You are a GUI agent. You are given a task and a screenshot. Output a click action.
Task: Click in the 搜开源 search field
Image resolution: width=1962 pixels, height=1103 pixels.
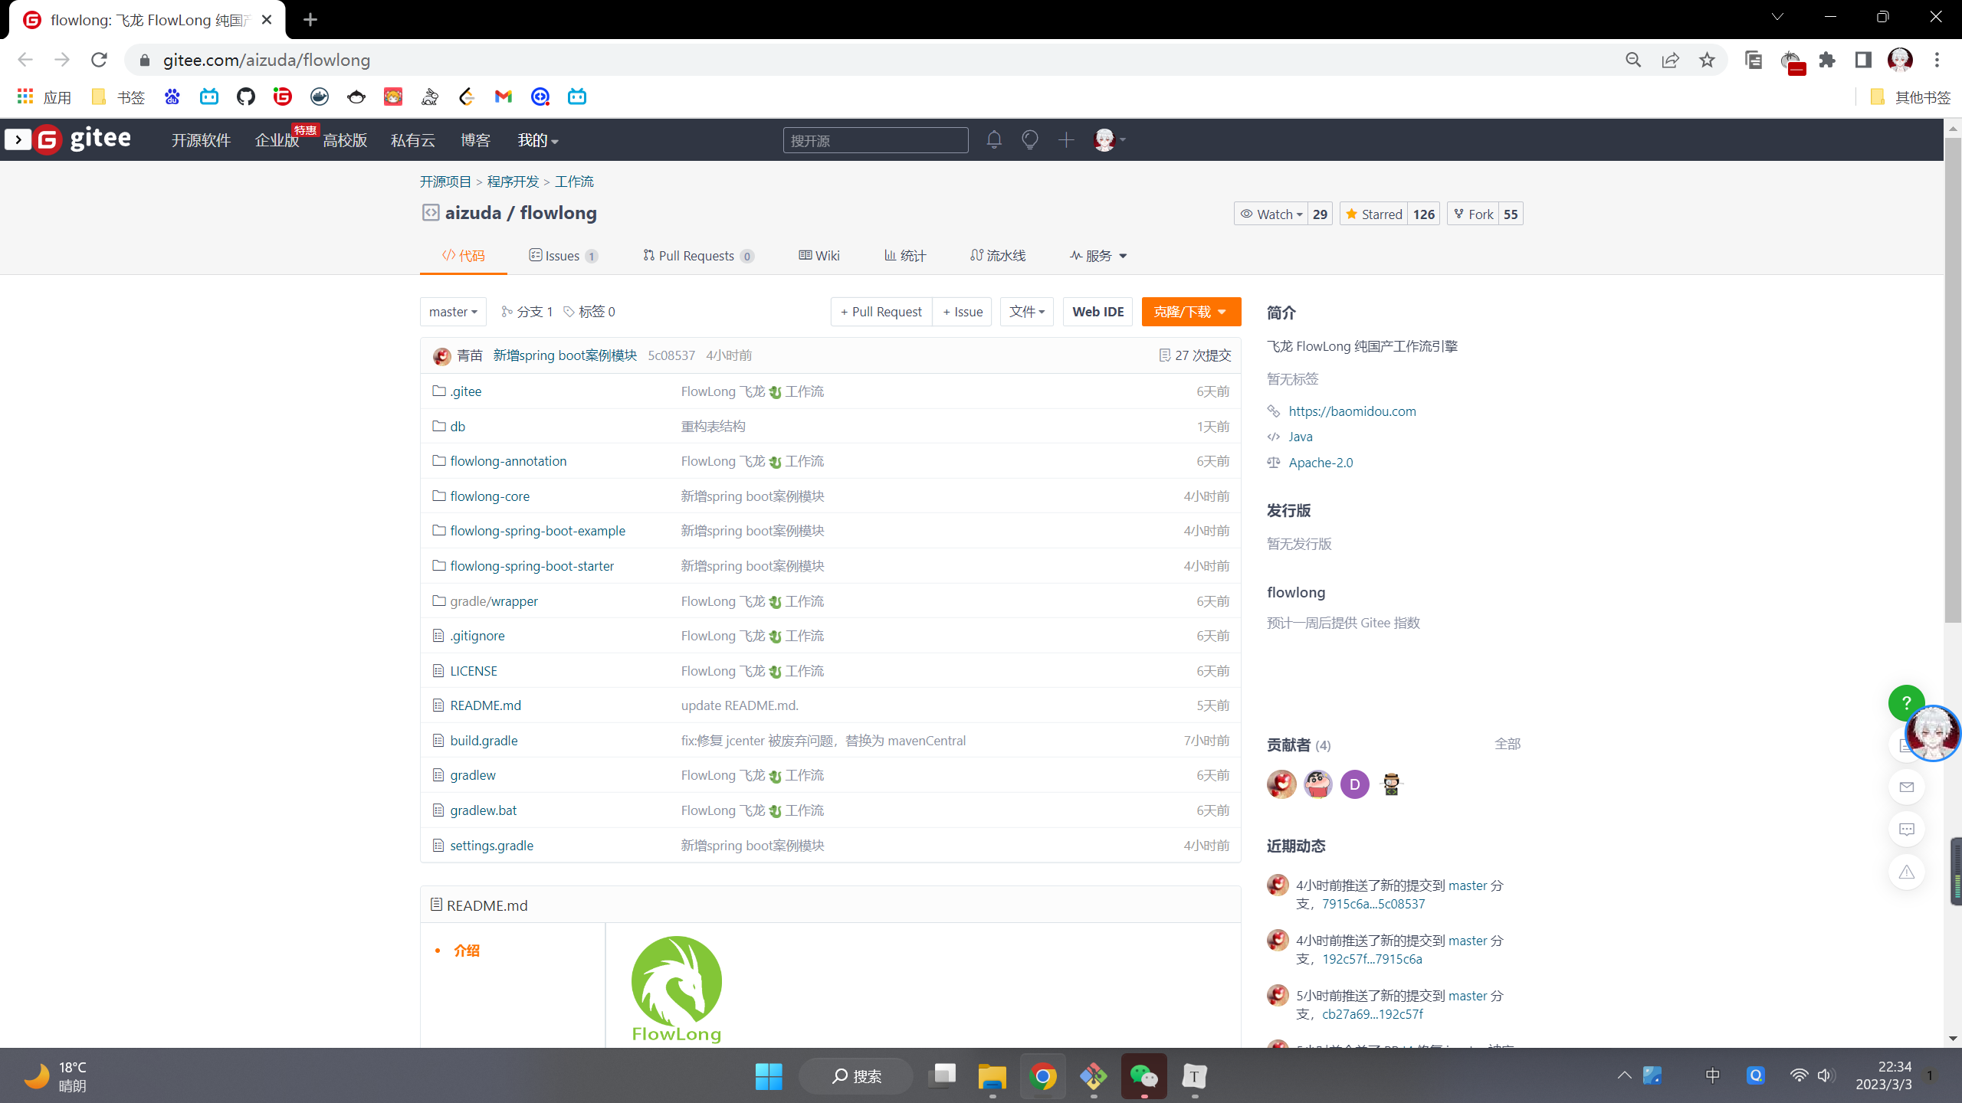tap(875, 140)
